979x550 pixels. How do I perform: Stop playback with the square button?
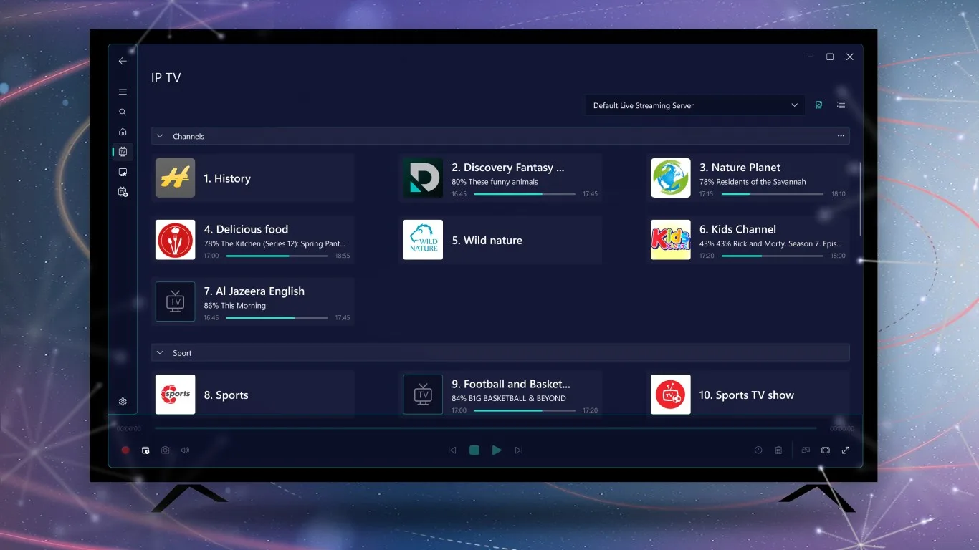point(474,450)
